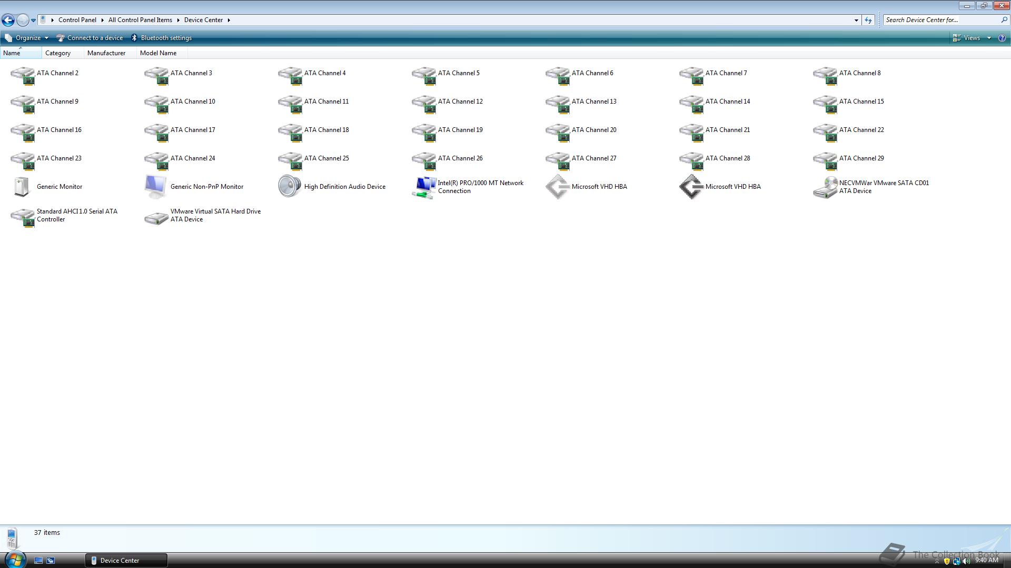Viewport: 1011px width, 568px height.
Task: Open the recent pages dropdown arrow
Action: coord(33,20)
